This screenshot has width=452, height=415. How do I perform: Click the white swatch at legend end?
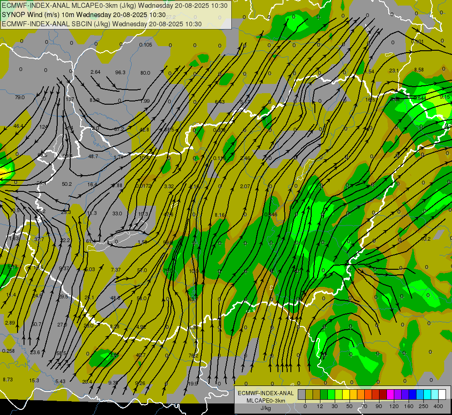click(442, 394)
